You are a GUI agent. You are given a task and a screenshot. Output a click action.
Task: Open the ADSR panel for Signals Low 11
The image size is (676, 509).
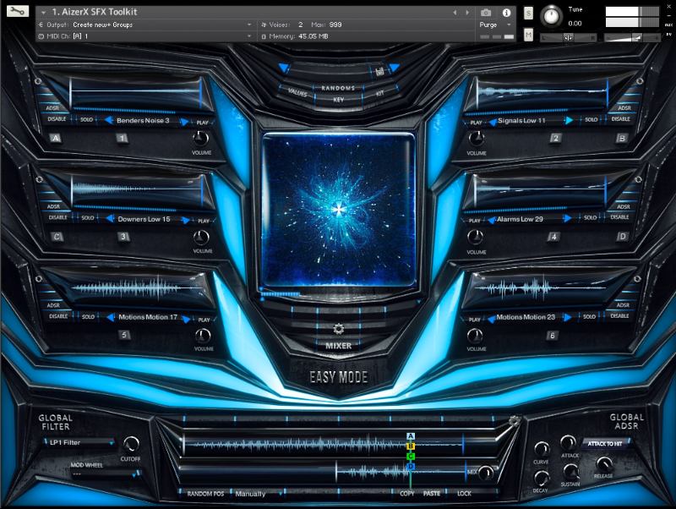point(624,107)
